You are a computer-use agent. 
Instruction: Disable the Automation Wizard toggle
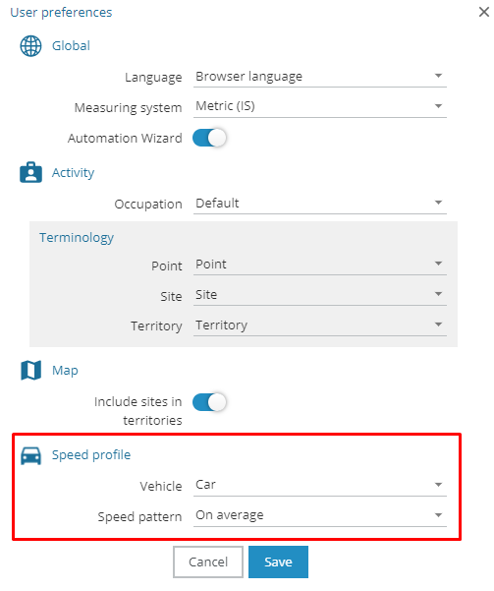(x=209, y=138)
